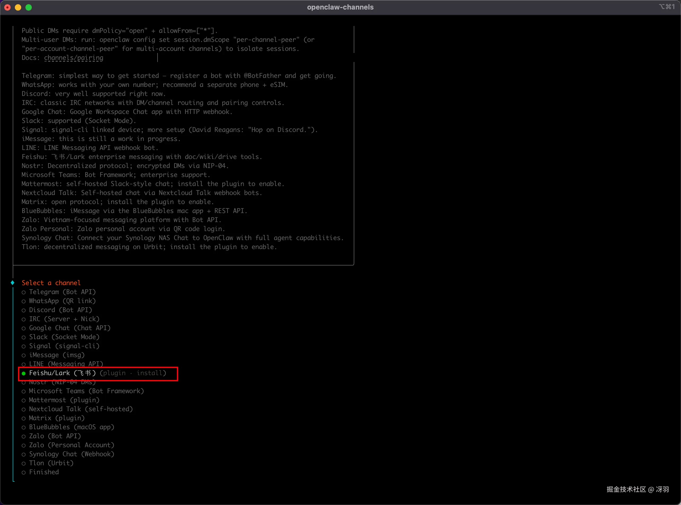Select the iMessage (imsg) option
The height and width of the screenshot is (505, 681).
point(56,355)
